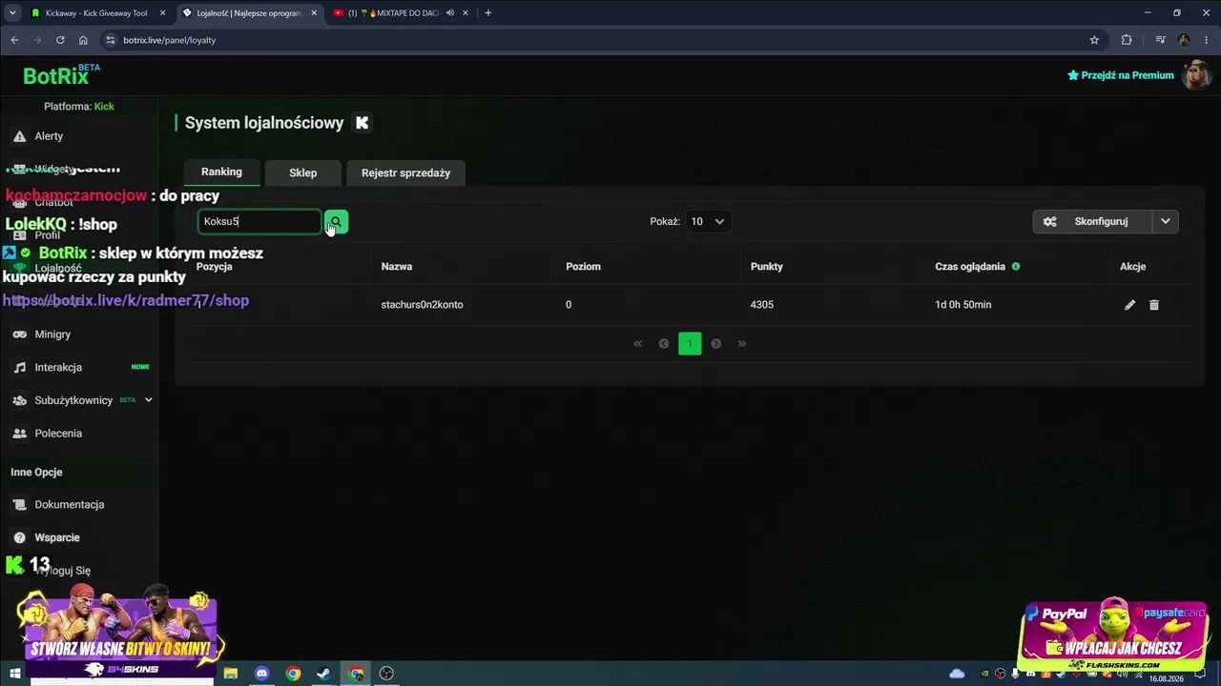Delete the stachurs0n2konto row with trash icon
The width and height of the screenshot is (1221, 686).
(1154, 305)
